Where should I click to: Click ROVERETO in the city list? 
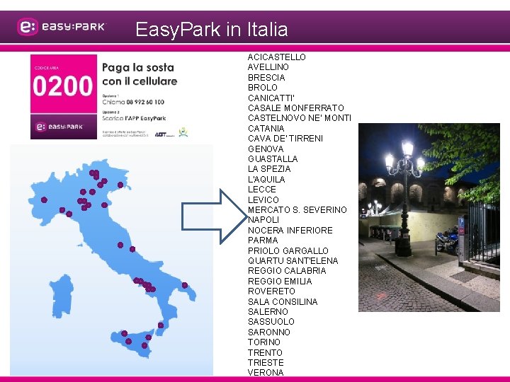point(271,291)
